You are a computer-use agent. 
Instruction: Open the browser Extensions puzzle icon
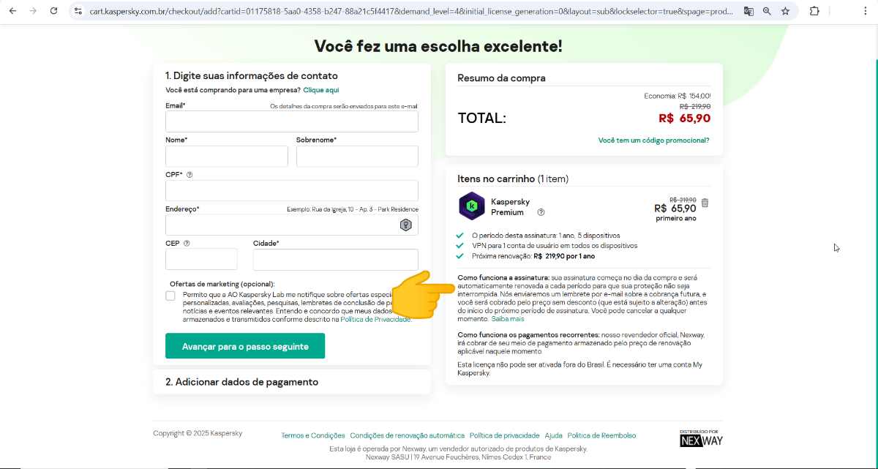click(814, 11)
